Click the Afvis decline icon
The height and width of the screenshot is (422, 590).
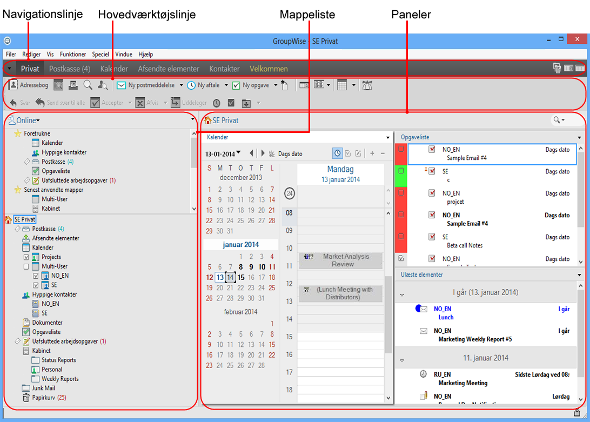140,103
